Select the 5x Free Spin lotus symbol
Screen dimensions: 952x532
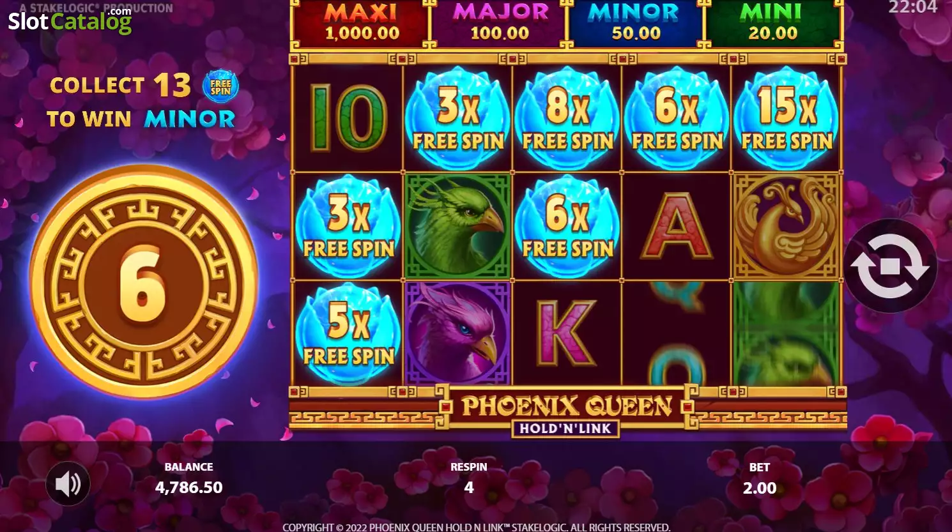[348, 334]
